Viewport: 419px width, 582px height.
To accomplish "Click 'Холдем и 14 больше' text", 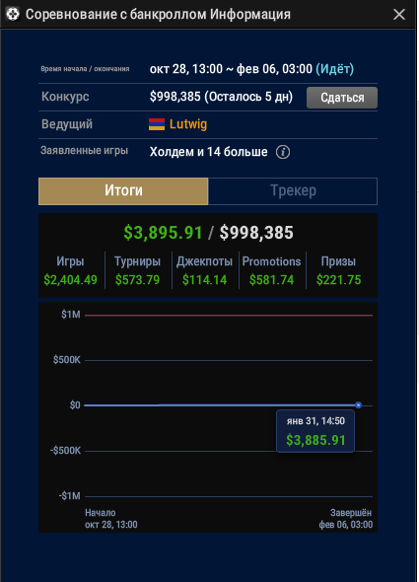I will tap(209, 152).
